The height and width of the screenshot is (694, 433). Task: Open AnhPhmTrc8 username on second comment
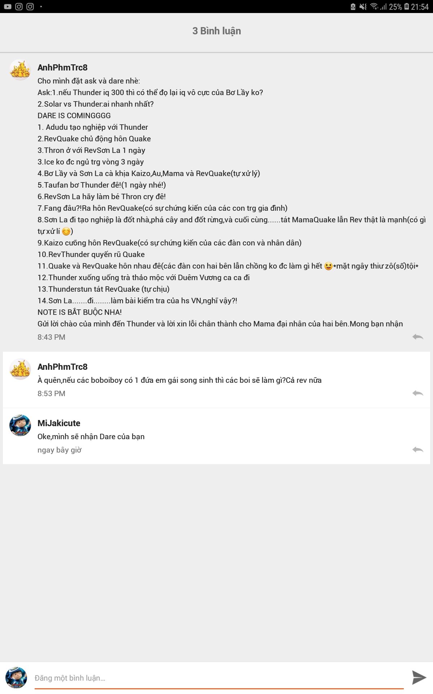(62, 367)
